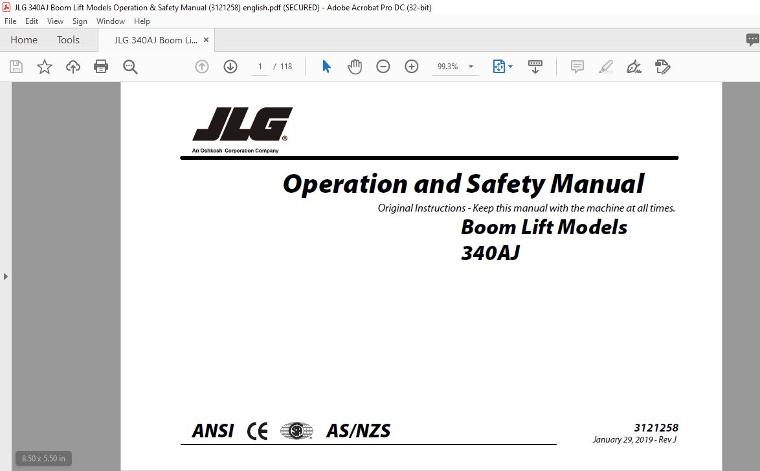Select the JLG 340AJ Boom Li... tab
Image resolution: width=760 pixels, height=471 pixels.
point(155,40)
